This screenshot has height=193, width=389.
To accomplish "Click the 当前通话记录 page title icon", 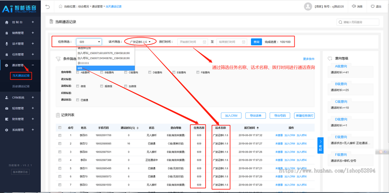I will click(x=51, y=22).
